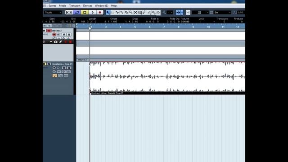Click the Transpose value field
The height and width of the screenshot is (162, 288).
(x=224, y=22)
